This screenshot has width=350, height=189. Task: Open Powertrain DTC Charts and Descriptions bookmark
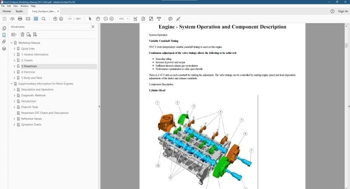click(x=45, y=113)
